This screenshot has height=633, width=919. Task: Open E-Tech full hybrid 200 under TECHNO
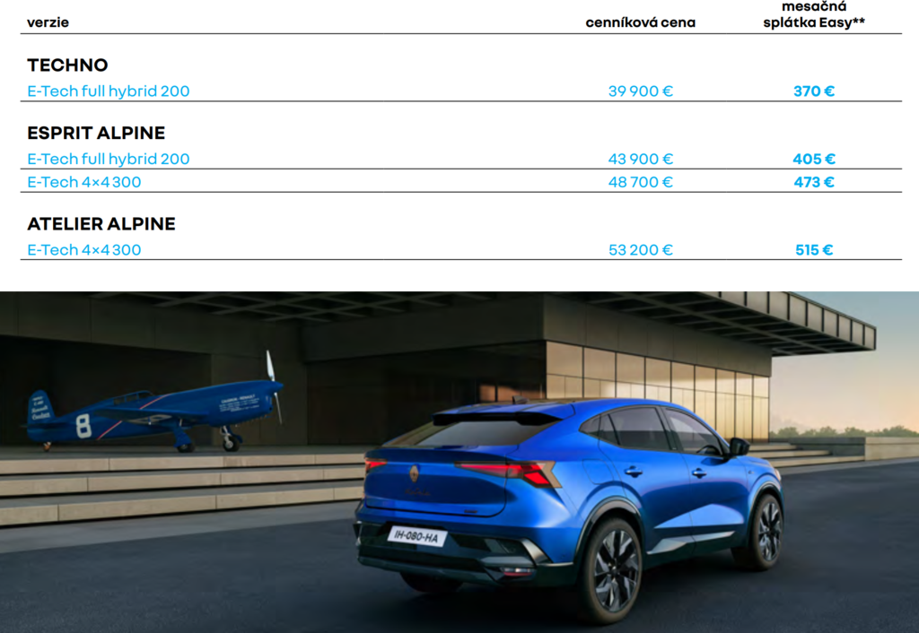[109, 91]
